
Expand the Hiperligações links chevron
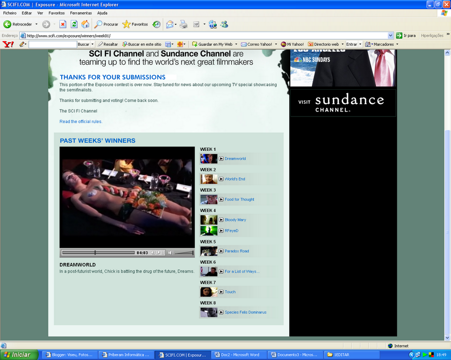448,34
